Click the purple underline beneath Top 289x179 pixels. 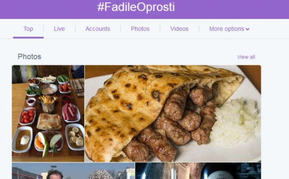29,37
